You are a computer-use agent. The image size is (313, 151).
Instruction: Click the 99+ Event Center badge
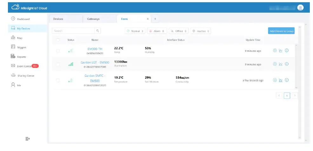pos(35,66)
